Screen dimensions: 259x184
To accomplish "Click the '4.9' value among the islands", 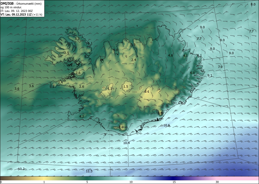I will coord(70,65).
